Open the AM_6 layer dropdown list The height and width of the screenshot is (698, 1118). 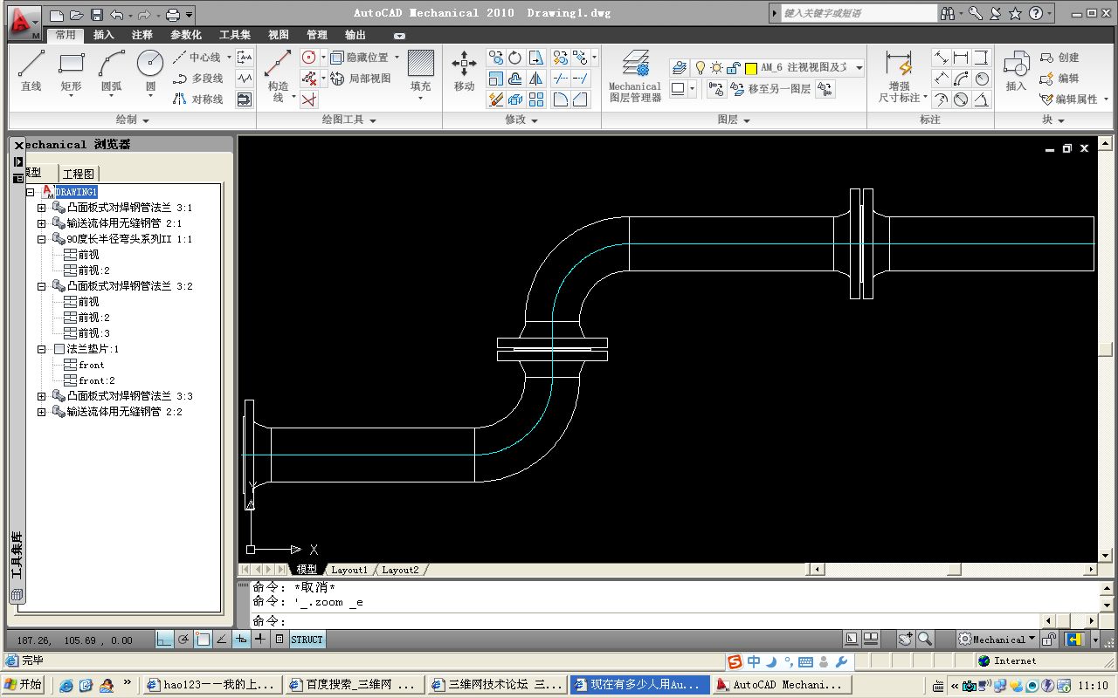pos(859,67)
